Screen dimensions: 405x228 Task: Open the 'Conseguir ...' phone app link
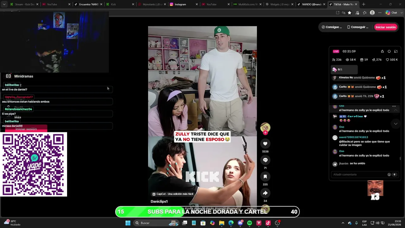coord(358,27)
